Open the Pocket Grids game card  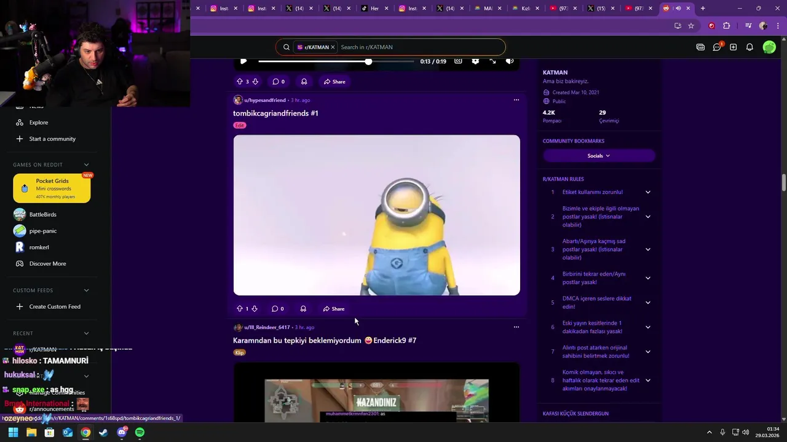pos(52,188)
